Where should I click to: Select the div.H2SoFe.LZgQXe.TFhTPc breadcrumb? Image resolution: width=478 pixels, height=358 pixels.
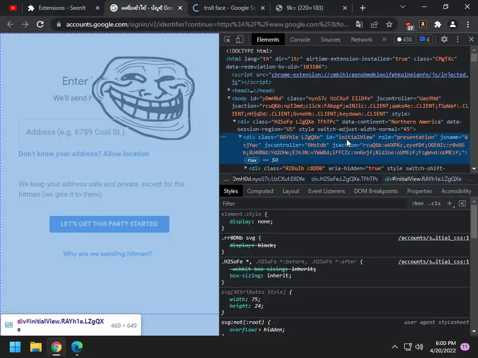pos(345,179)
